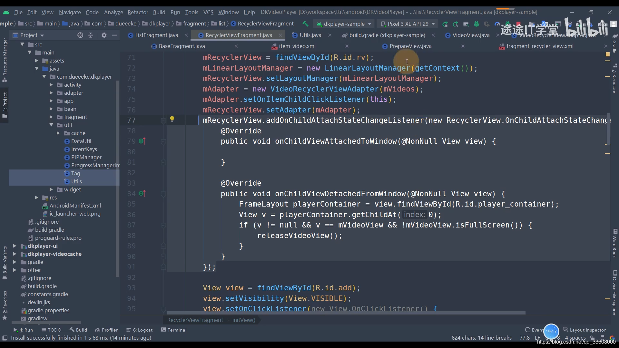Close the ListFragment.java tab
The height and width of the screenshot is (348, 619).
click(186, 35)
